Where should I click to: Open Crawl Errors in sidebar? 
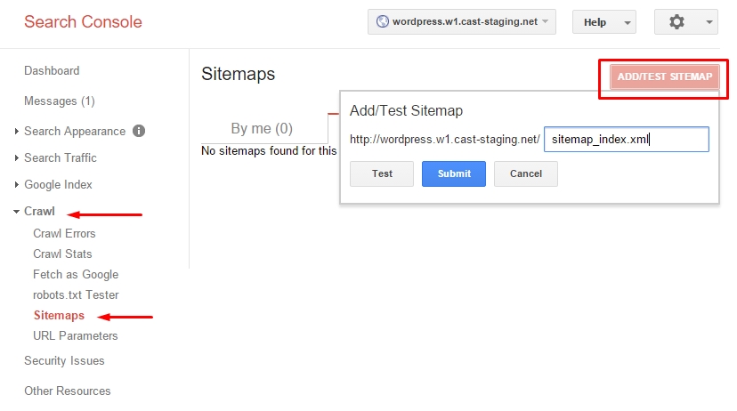[x=64, y=233]
